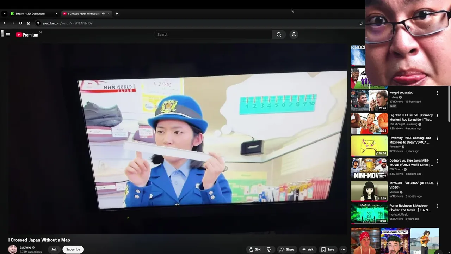
Task: Open "Big Stan FULL MOVIE | Comedy" title
Action: tap(411, 117)
